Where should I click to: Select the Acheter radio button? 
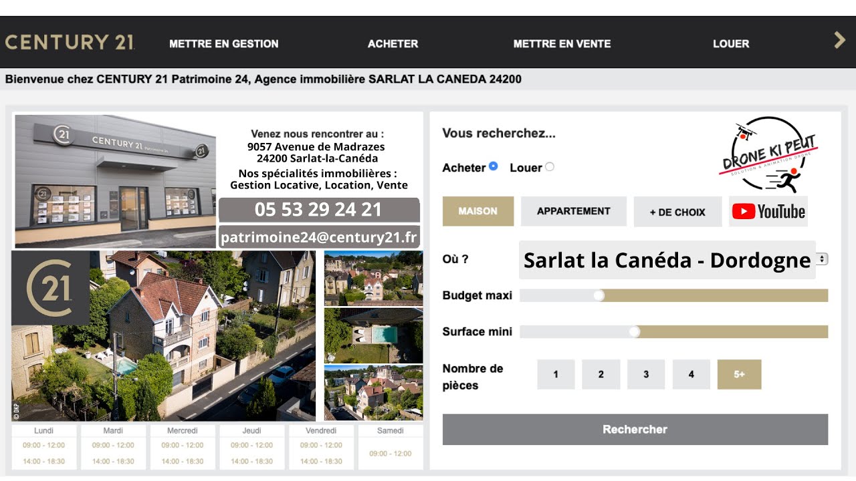point(494,166)
